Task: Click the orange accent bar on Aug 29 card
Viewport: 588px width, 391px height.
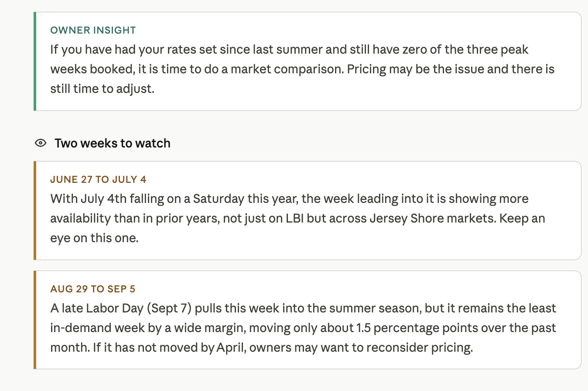Action: pyautogui.click(x=35, y=320)
